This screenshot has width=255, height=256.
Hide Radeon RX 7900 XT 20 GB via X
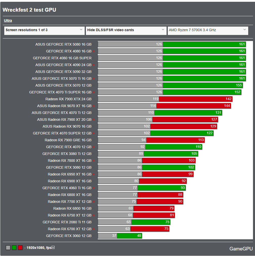(x=94, y=120)
